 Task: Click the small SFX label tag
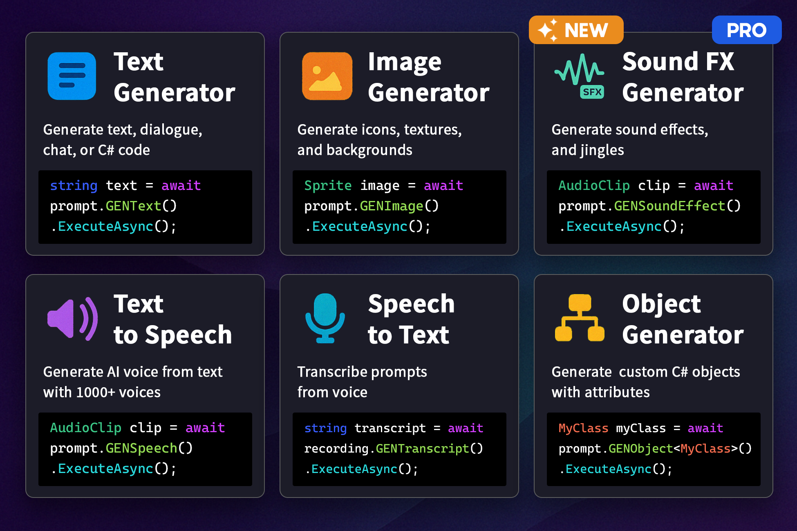(592, 92)
